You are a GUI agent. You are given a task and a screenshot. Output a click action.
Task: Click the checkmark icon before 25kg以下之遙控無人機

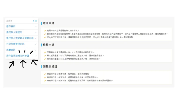45,37
